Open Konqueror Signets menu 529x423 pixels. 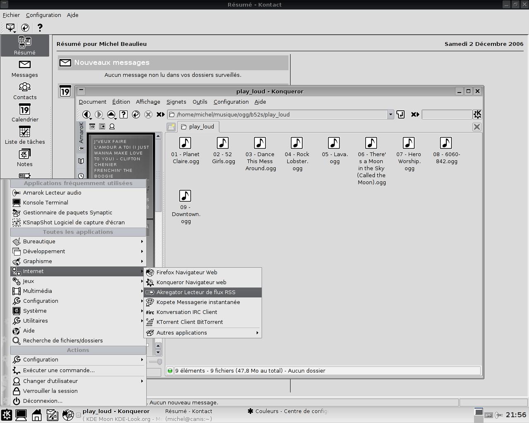coord(176,102)
